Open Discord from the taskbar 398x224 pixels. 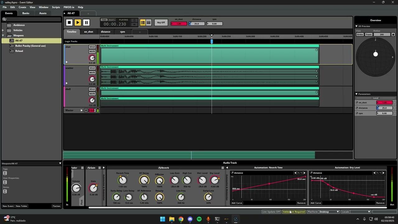pyautogui.click(x=190, y=219)
